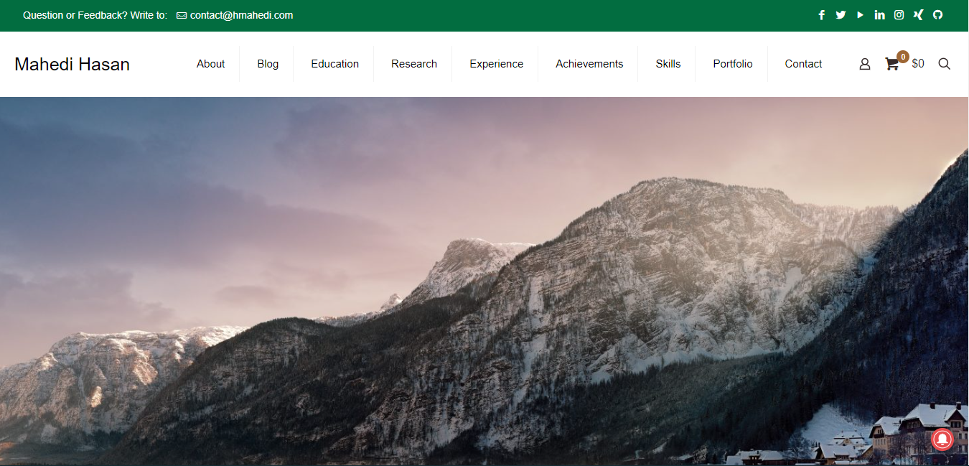
Task: Email contact@hmahedi.com via the header link
Action: pos(240,15)
